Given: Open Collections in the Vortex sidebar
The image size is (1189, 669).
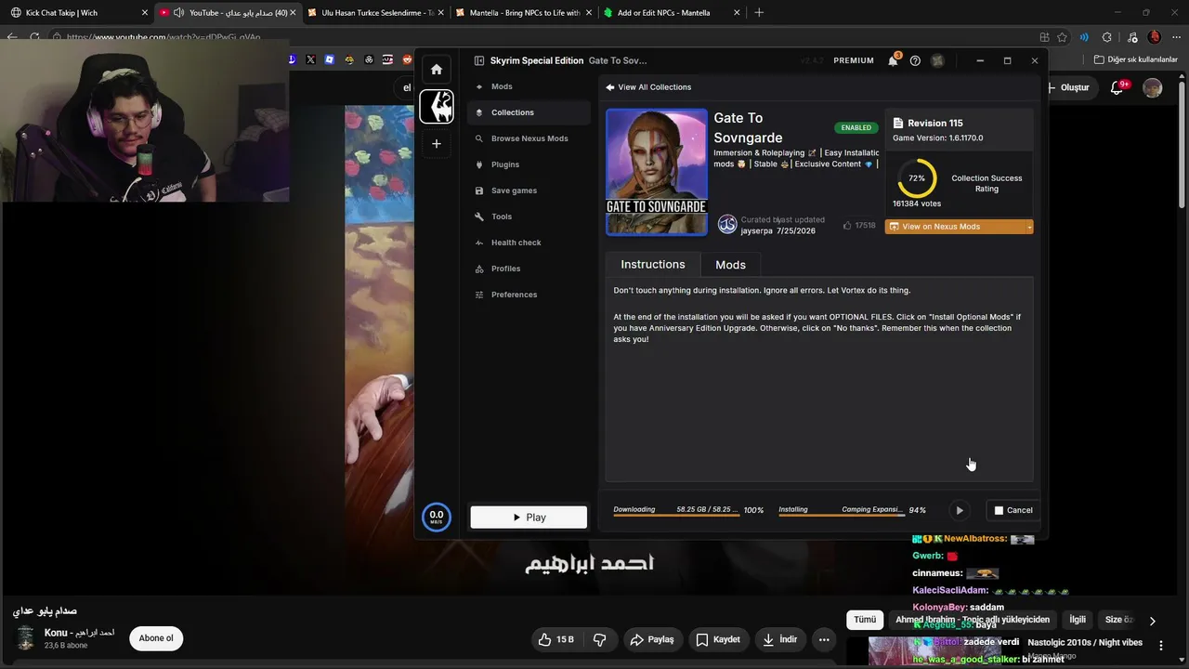Looking at the screenshot, I should [529, 112].
